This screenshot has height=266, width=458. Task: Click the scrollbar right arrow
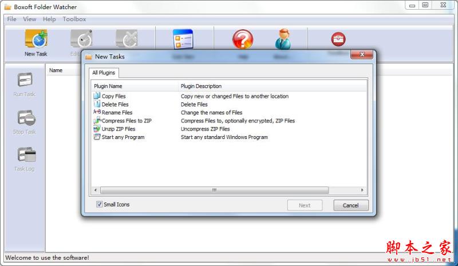coord(362,190)
